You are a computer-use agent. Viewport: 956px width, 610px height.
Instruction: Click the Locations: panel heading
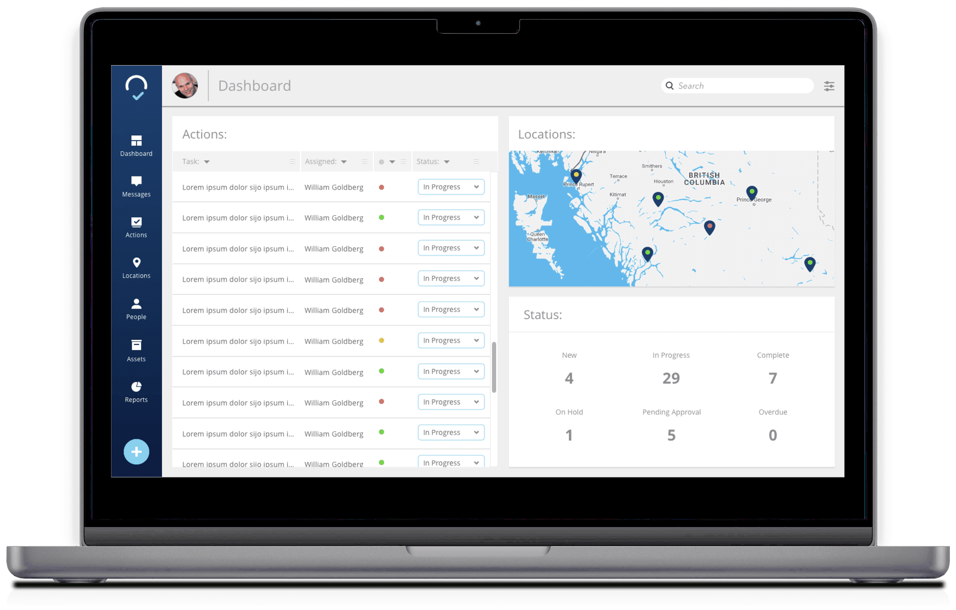(546, 134)
